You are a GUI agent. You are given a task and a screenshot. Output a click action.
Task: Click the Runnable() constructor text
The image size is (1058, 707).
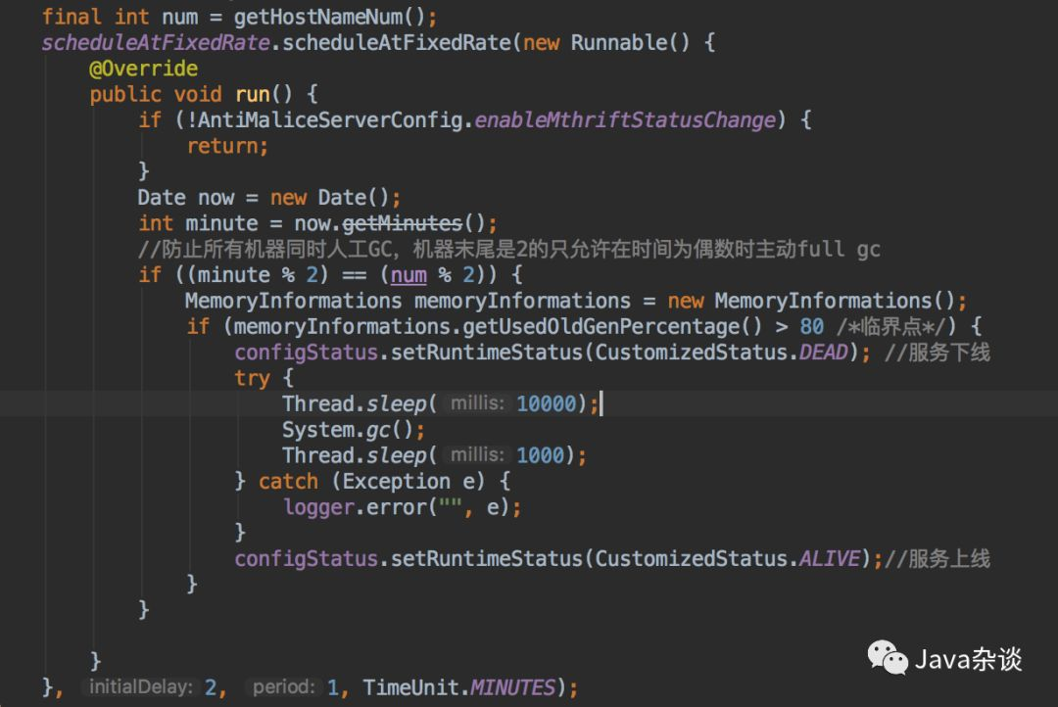(630, 42)
